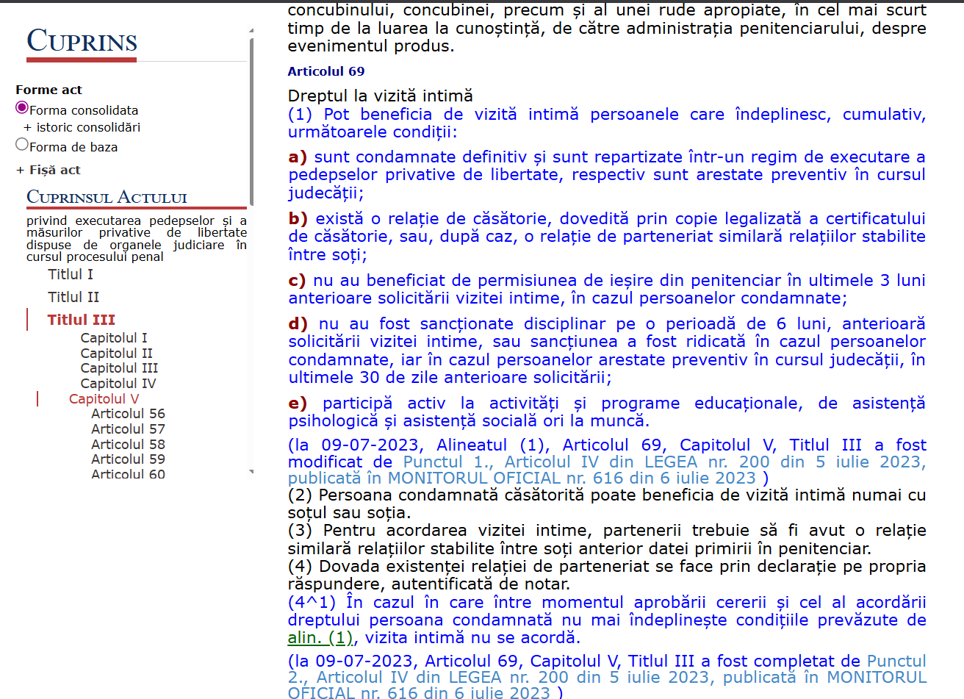Open Titlul I in the contents tree
The height and width of the screenshot is (699, 964).
71,274
